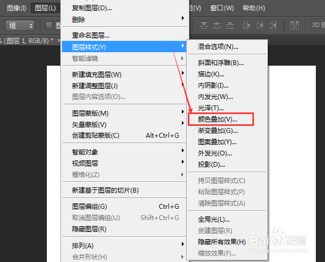The image size is (325, 262).
Task: Choose 隐藏所有效果(H) entry
Action: (x=227, y=242)
